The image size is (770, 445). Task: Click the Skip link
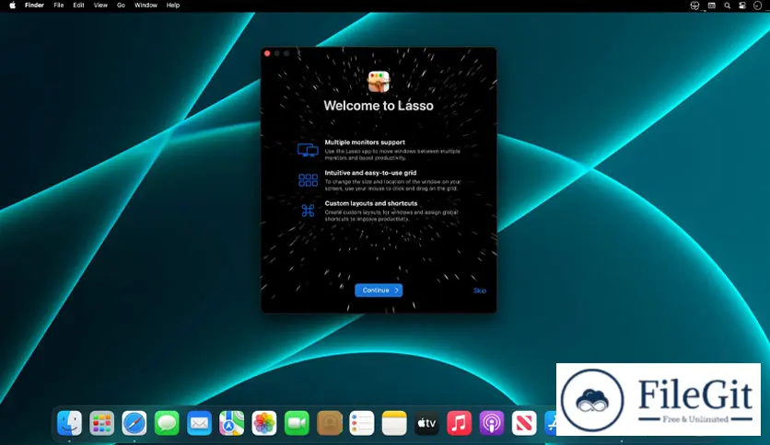479,291
